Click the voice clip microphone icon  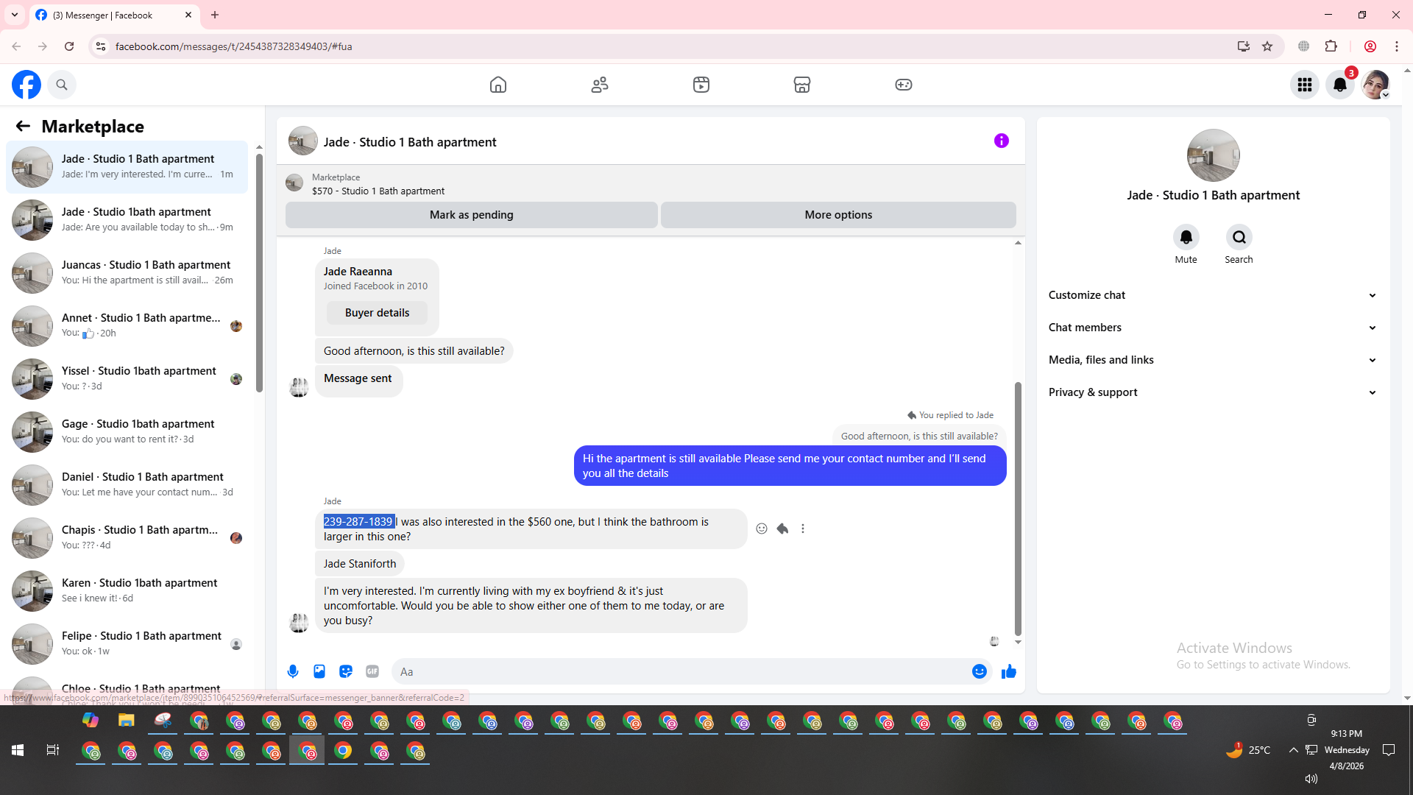pyautogui.click(x=293, y=671)
